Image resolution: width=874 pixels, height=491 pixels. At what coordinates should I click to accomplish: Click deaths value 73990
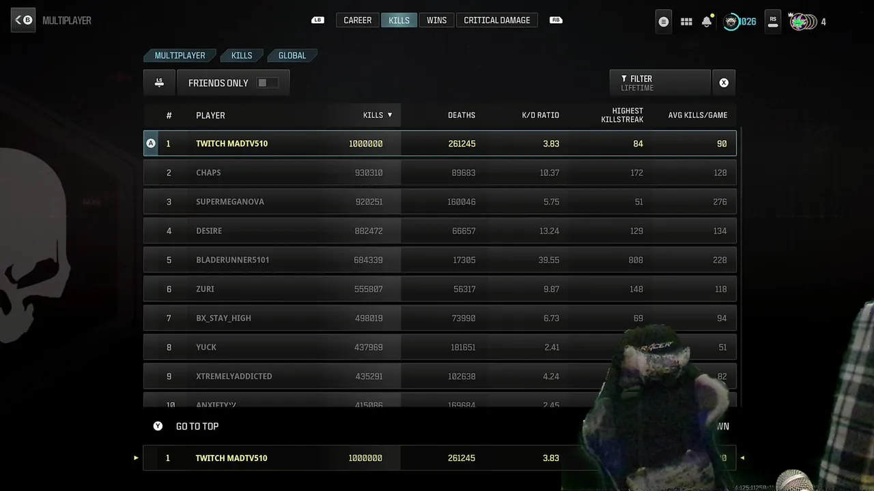click(463, 318)
